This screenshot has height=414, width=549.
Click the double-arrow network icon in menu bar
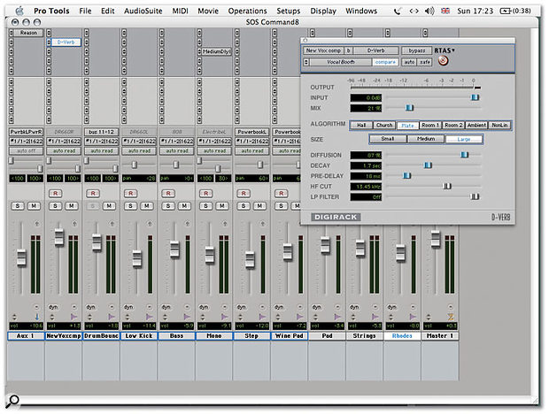[414, 11]
